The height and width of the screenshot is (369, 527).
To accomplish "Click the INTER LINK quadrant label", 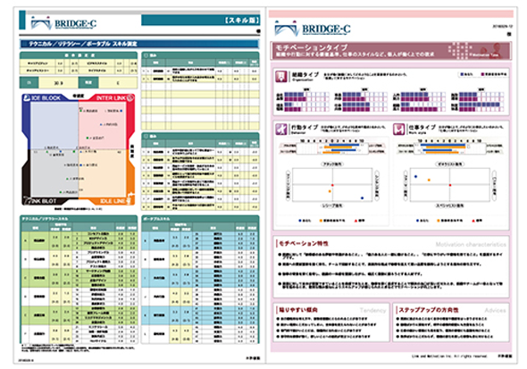I will [x=111, y=97].
